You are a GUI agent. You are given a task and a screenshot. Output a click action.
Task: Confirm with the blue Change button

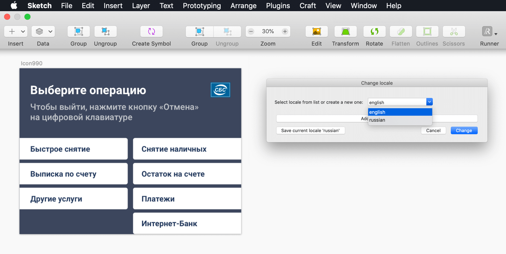(464, 130)
